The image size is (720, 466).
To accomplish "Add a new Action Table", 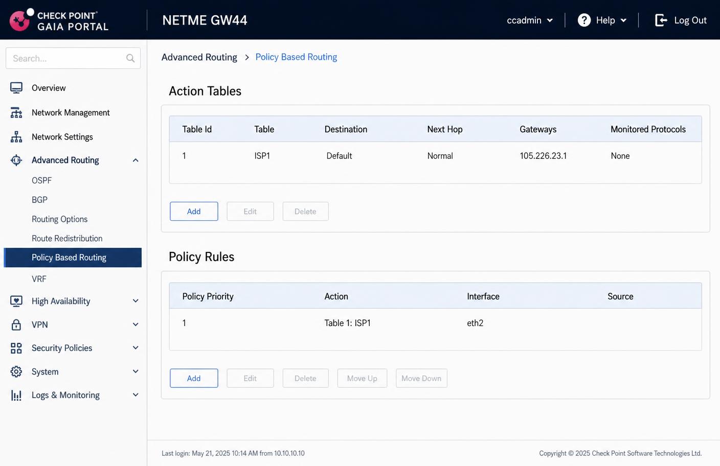I will 194,212.
